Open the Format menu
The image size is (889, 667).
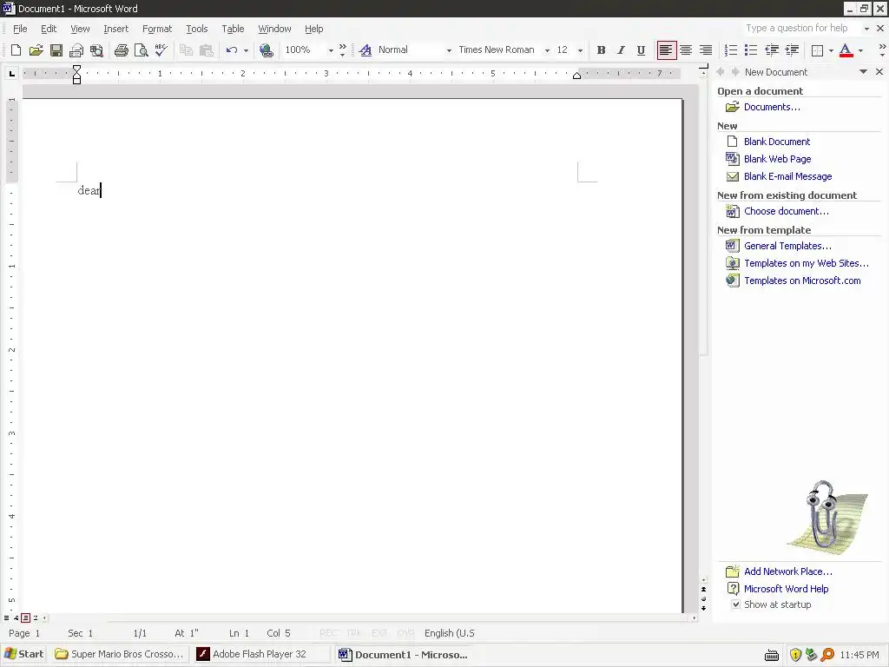pos(157,29)
